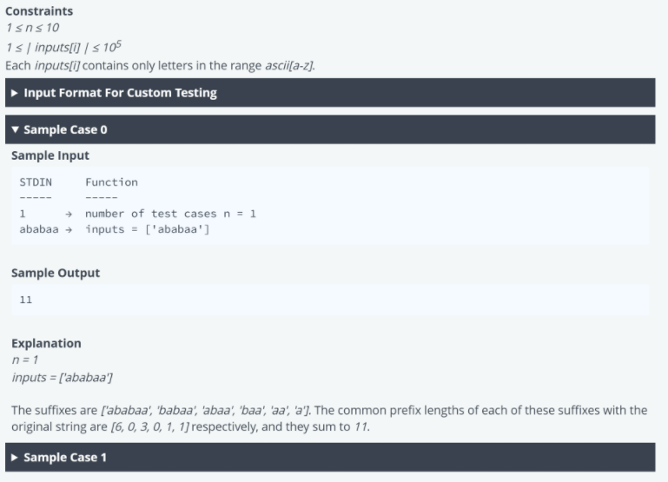The width and height of the screenshot is (668, 482).
Task: Click the Sample Input heading
Action: tap(50, 155)
